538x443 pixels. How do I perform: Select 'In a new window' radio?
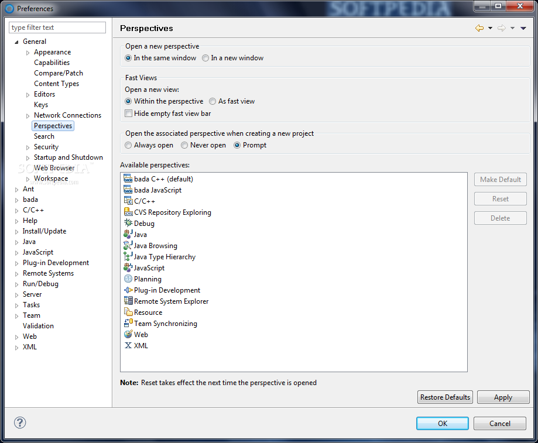[x=205, y=58]
